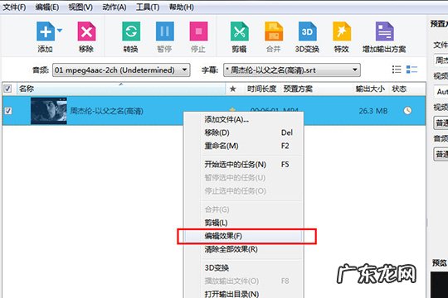
Task: Sort by the 状态 column header
Action: [x=399, y=89]
